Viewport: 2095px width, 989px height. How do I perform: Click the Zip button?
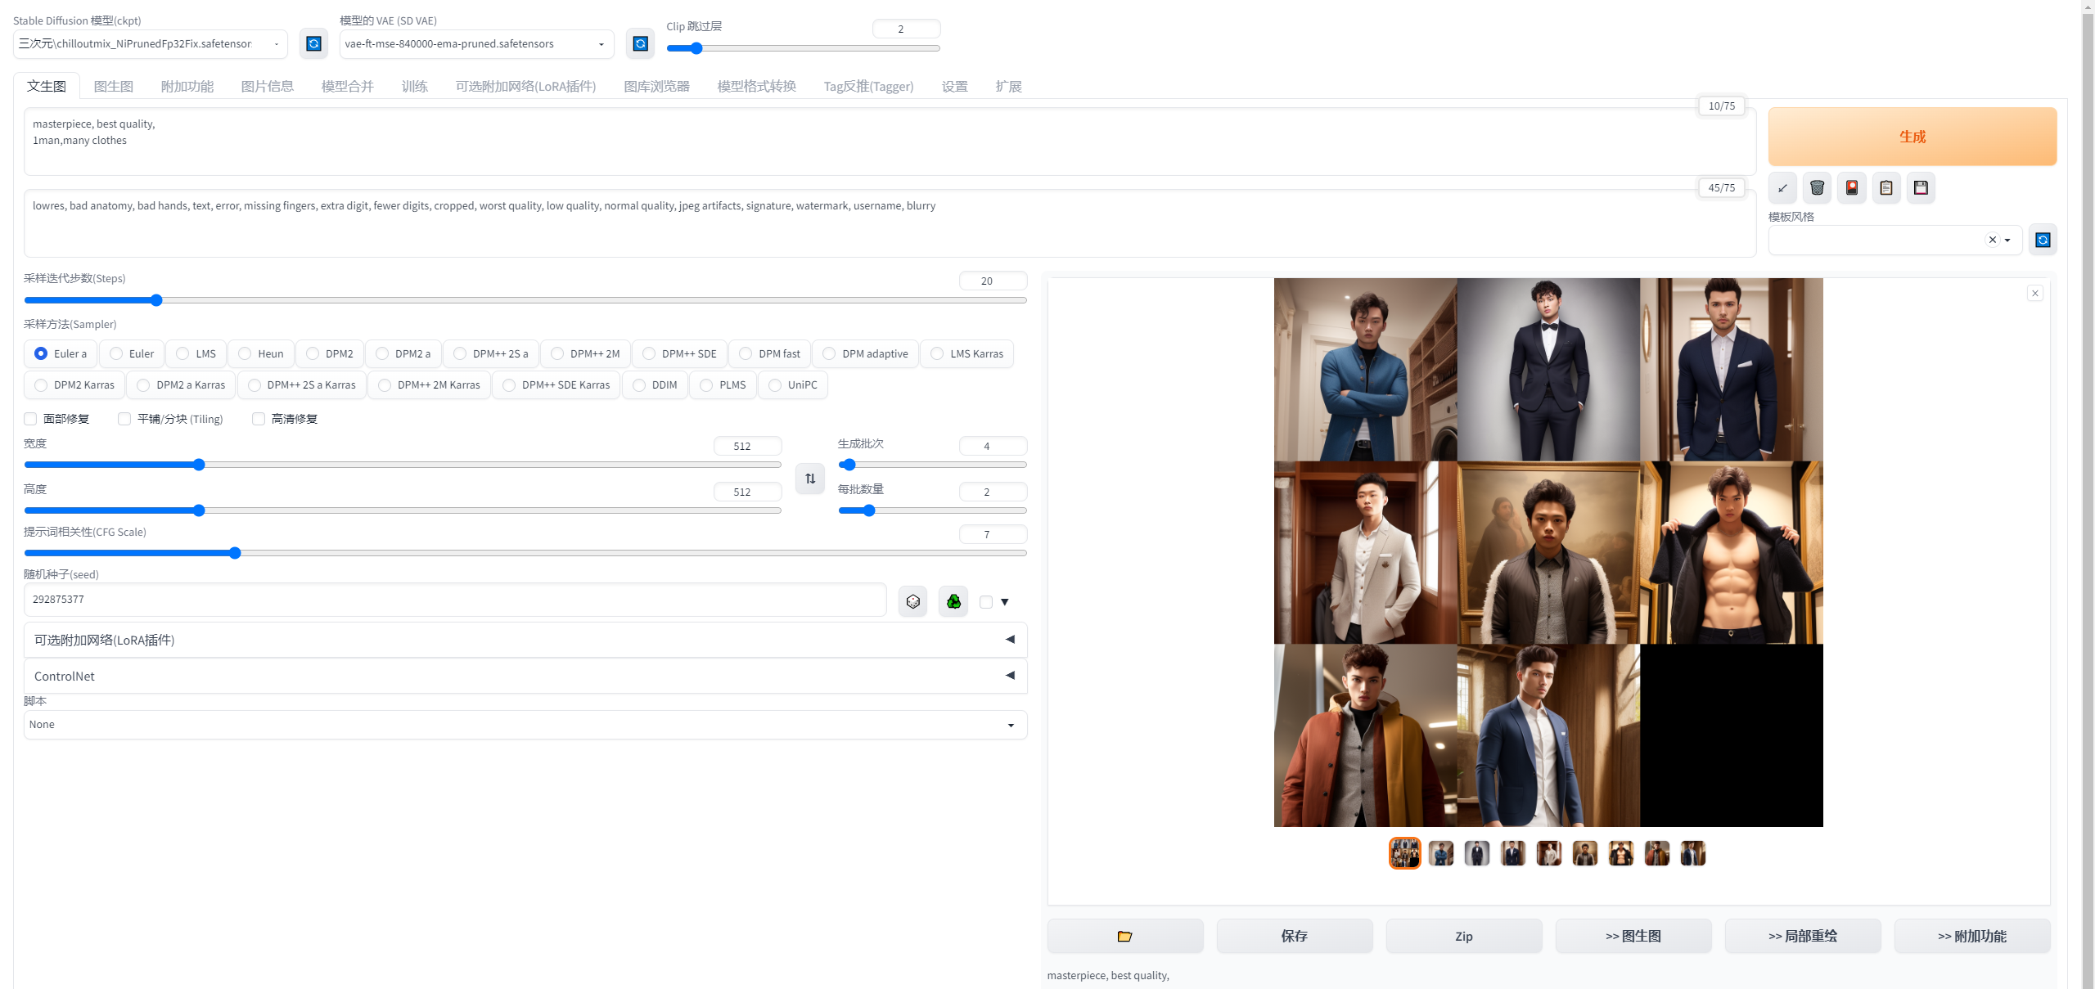[1464, 936]
